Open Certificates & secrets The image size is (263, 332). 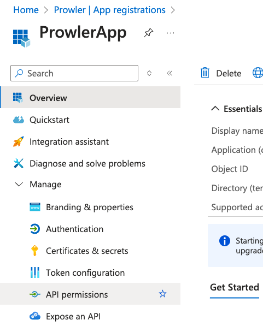90,251
